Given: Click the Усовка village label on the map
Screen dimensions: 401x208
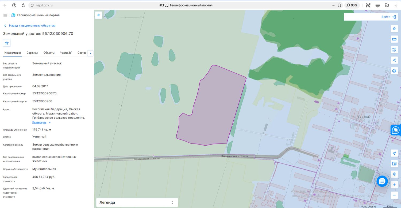Looking at the screenshot, I should pos(363,117).
